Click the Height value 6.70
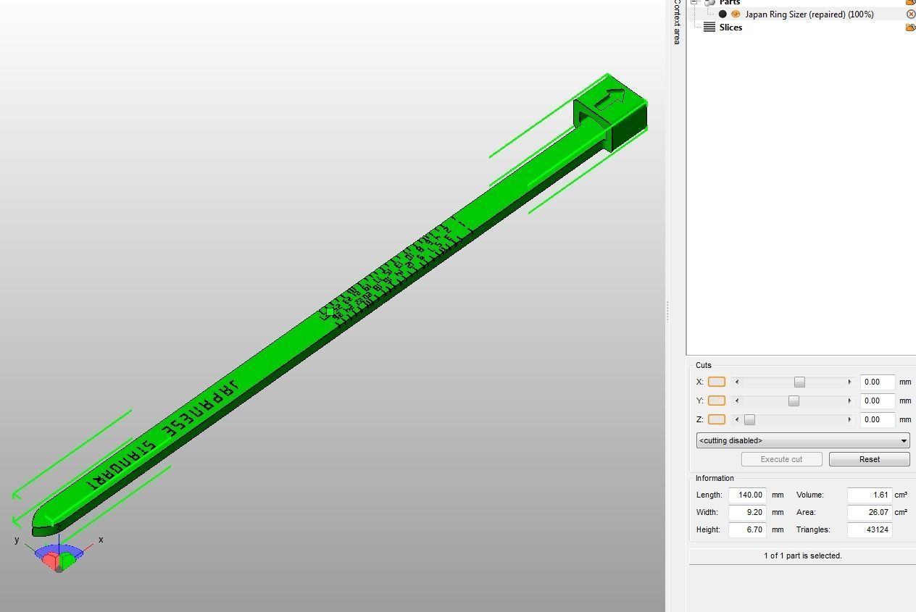This screenshot has height=612, width=916. click(x=747, y=529)
